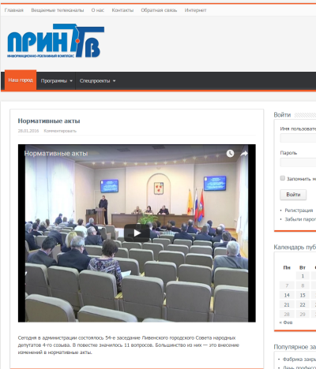Click the share arrow icon on video

click(x=244, y=154)
